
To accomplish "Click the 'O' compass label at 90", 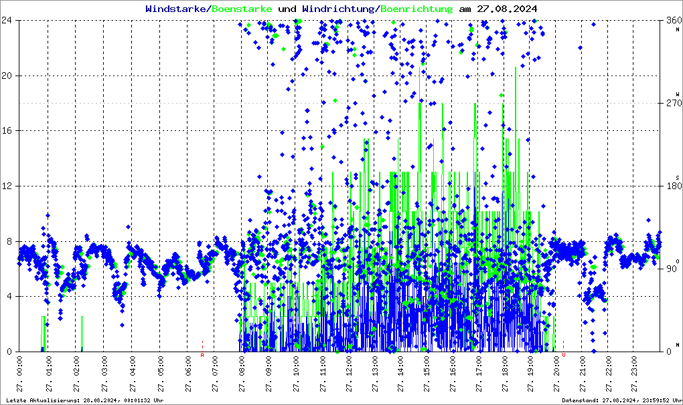I will 678,261.
